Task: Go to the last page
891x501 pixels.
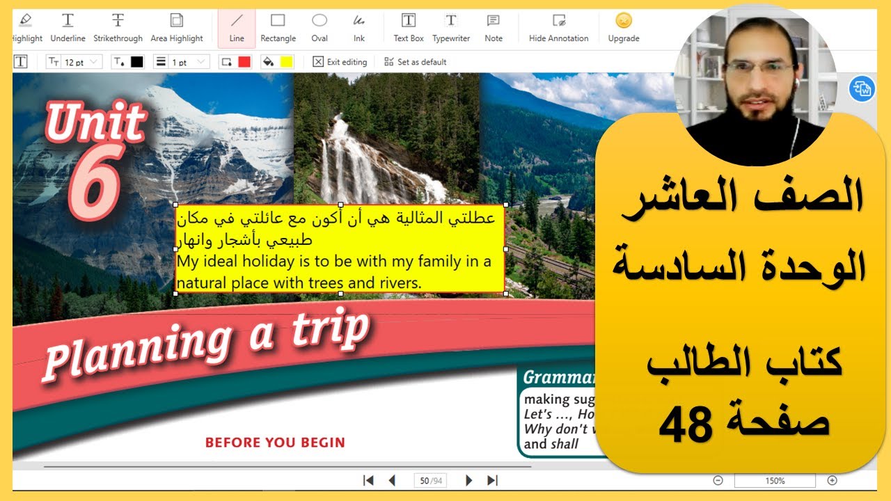Action: pos(492,480)
